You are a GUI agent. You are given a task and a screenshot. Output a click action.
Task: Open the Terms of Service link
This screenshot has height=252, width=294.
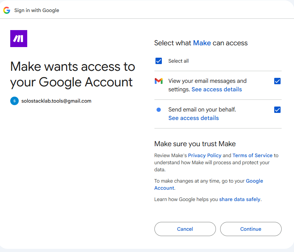[x=252, y=155]
